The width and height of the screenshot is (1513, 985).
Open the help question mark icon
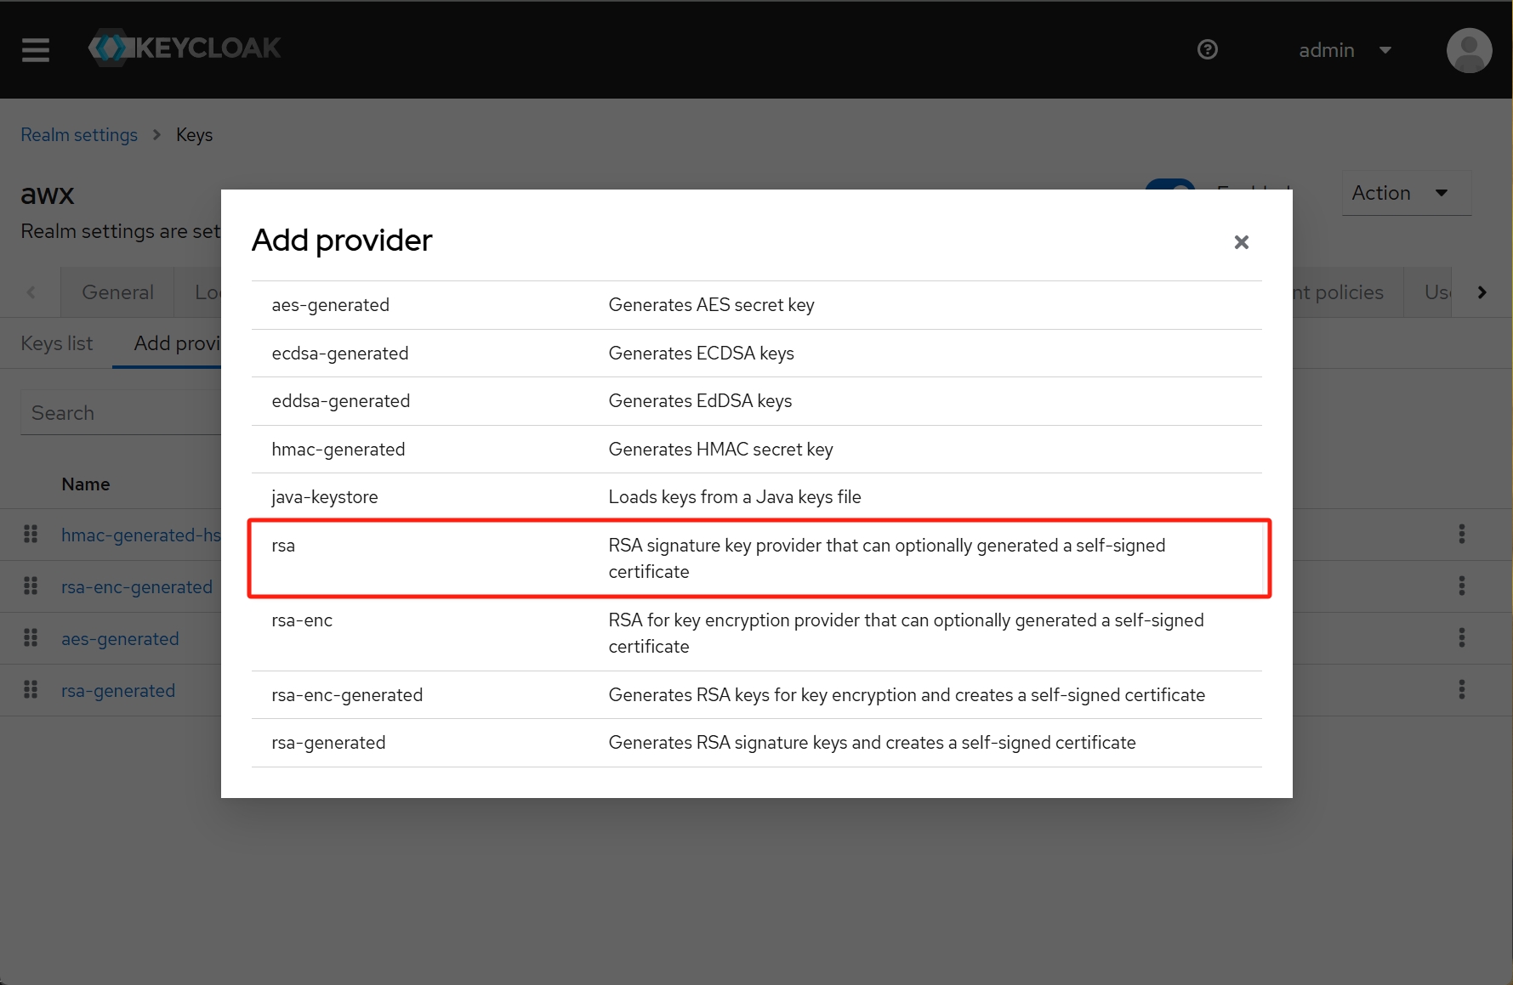[1207, 50]
